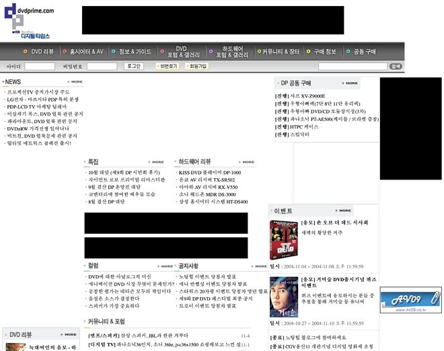
Task: Open forum post '[앰프/스피커]' about JBL
Action: 138,336
